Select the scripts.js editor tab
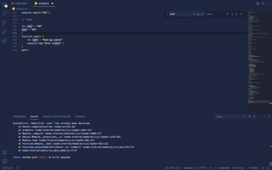272x170 pixels. tap(44, 4)
